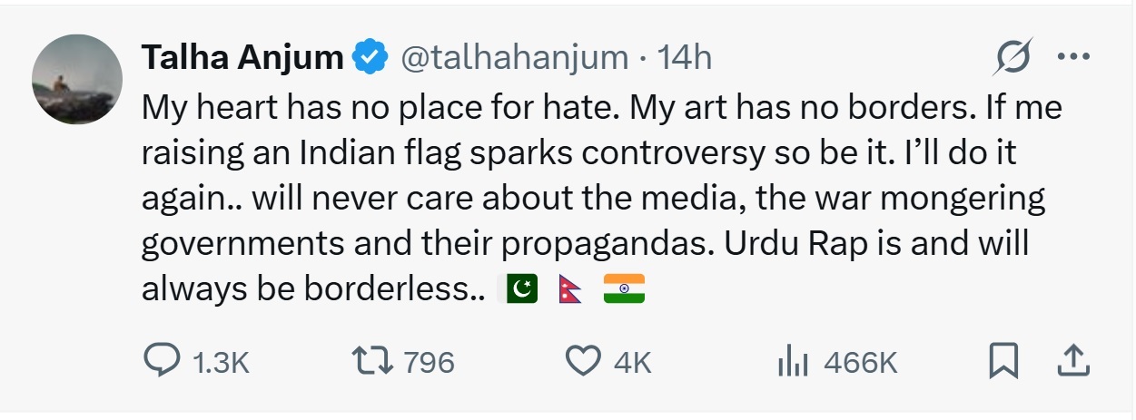Repost this tweet using the retweet icon
Image resolution: width=1136 pixels, height=420 pixels.
[x=373, y=362]
